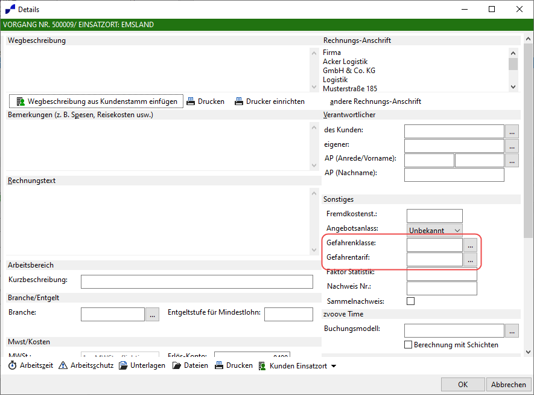Open lookup for Verantwortlicher eigener
534x395 pixels.
pyautogui.click(x=512, y=146)
